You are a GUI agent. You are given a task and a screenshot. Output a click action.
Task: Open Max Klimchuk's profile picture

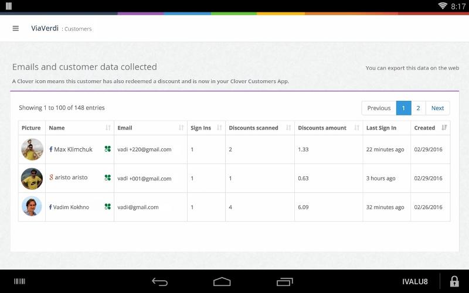[32, 149]
